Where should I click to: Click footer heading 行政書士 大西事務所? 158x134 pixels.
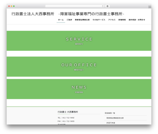(68, 112)
